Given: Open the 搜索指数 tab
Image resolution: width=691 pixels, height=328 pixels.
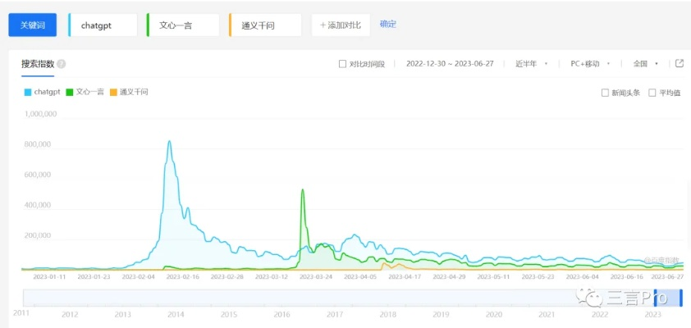Looking at the screenshot, I should (x=38, y=64).
